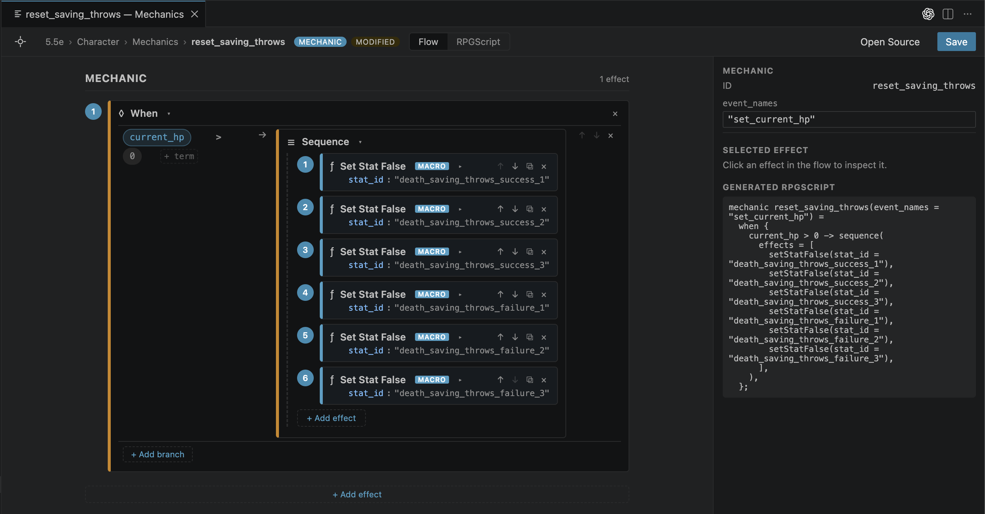Screen dimensions: 985x514
Task: Move success_3 effect up
Action: click(x=500, y=252)
